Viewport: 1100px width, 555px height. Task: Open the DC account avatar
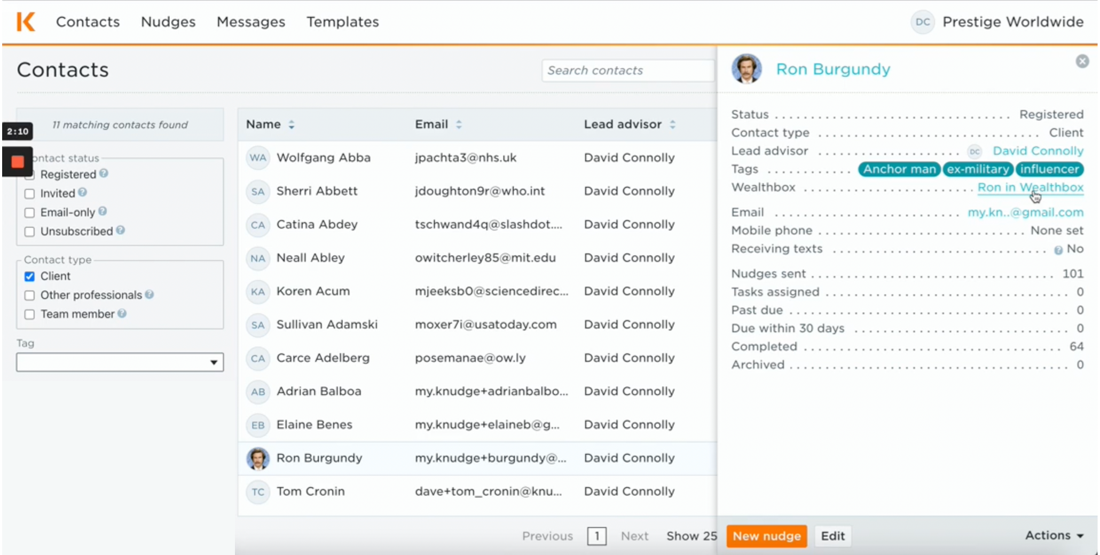click(922, 22)
